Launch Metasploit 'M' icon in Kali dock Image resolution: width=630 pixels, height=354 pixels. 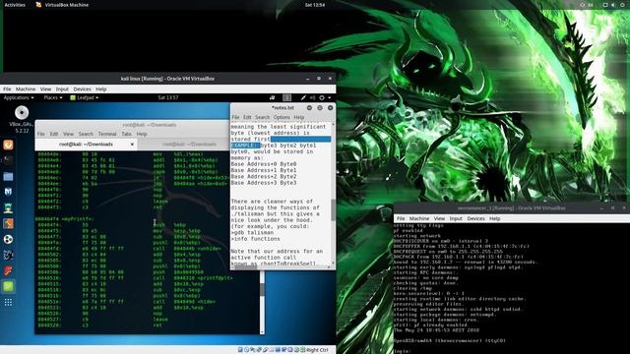click(8, 192)
